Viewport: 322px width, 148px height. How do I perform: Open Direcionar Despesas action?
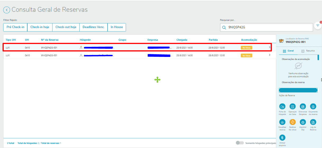(x=303, y=107)
